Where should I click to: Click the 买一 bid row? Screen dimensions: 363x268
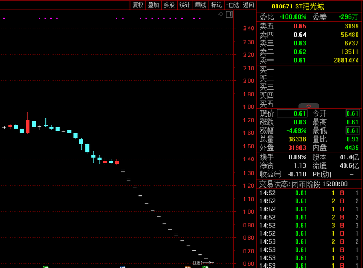[309, 70]
